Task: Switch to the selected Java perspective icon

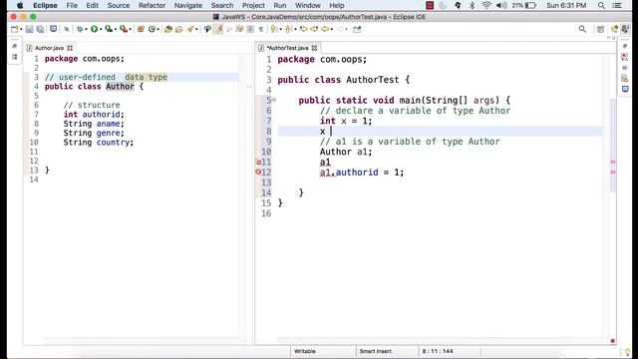Action: [625, 29]
